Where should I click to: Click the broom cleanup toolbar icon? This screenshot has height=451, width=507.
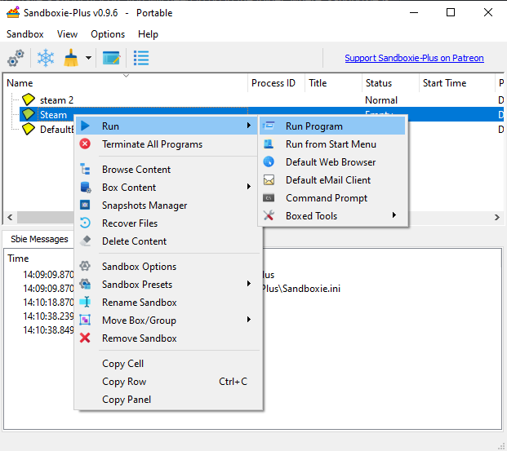pyautogui.click(x=71, y=58)
